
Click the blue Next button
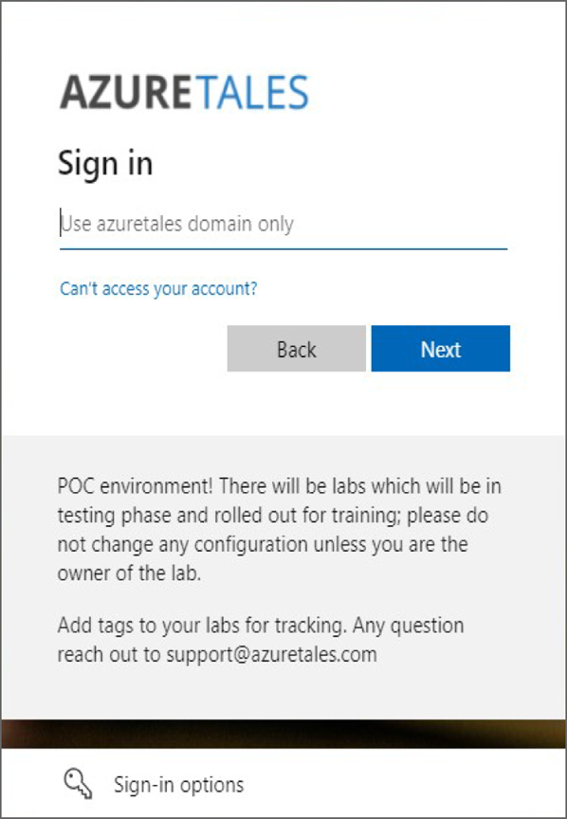point(441,349)
